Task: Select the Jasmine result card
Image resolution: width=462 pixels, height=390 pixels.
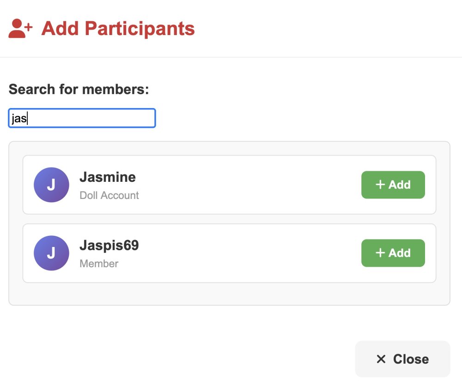Action: point(229,185)
